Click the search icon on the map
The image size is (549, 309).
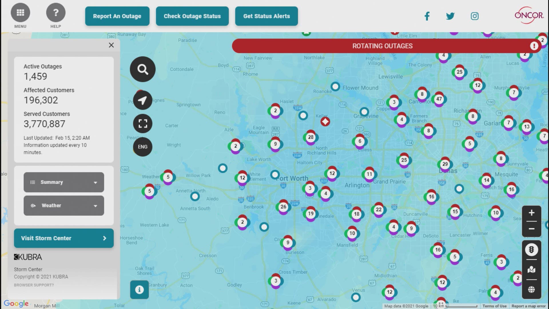pyautogui.click(x=142, y=69)
